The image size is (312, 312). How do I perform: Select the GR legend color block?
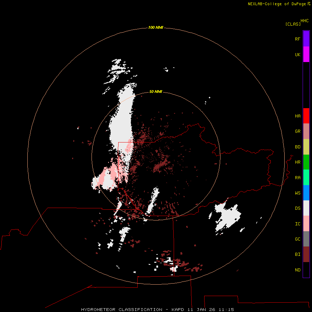(x=306, y=131)
